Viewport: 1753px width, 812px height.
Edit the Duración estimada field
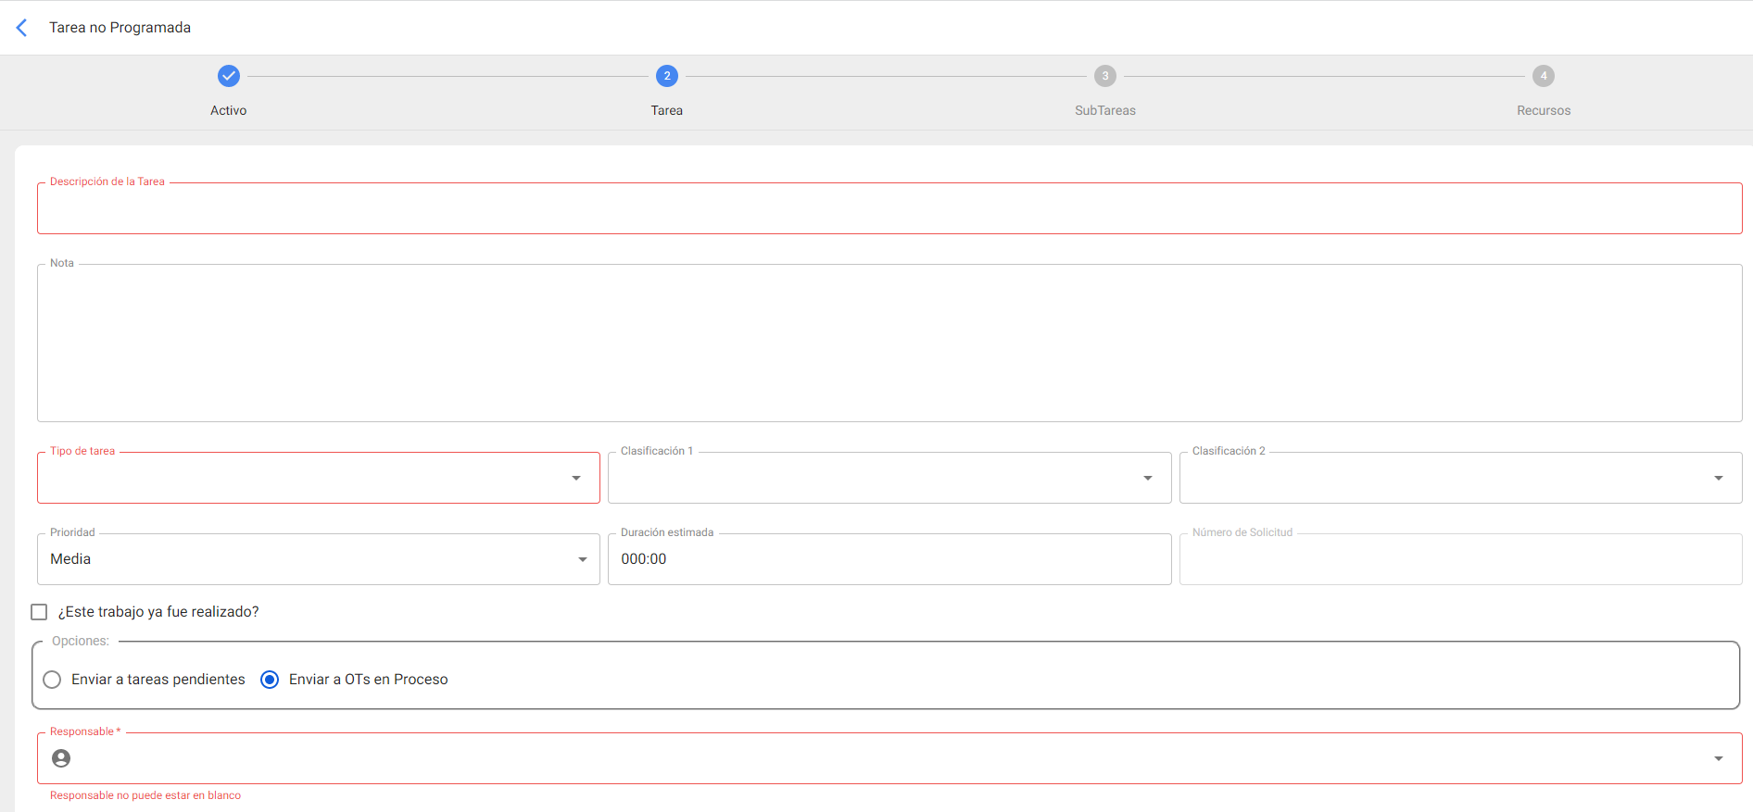click(889, 559)
